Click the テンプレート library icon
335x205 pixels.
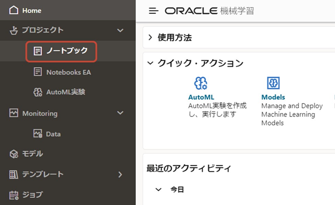[14, 175]
